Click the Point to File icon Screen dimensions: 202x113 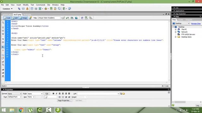(121, 94)
